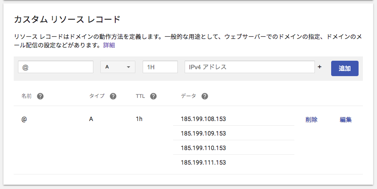The height and width of the screenshot is (189, 377).
Task: Click the 1H TTL input field
Action: [160, 67]
